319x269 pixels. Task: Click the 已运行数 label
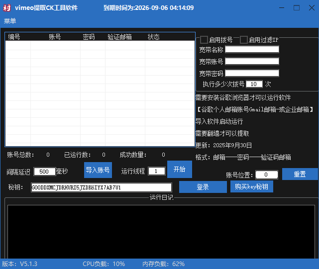coord(78,155)
